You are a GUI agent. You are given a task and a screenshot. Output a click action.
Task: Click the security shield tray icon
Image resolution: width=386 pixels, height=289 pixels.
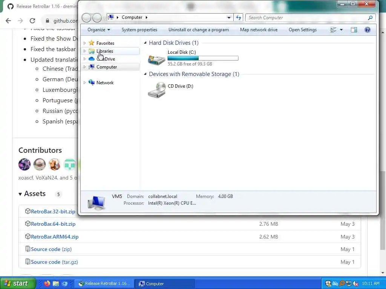point(328,284)
